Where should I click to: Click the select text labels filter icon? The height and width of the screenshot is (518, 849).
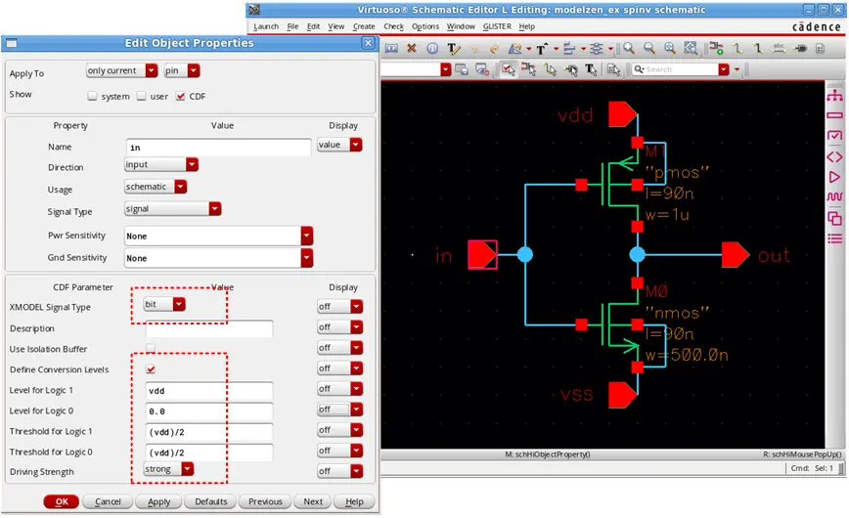click(x=591, y=69)
